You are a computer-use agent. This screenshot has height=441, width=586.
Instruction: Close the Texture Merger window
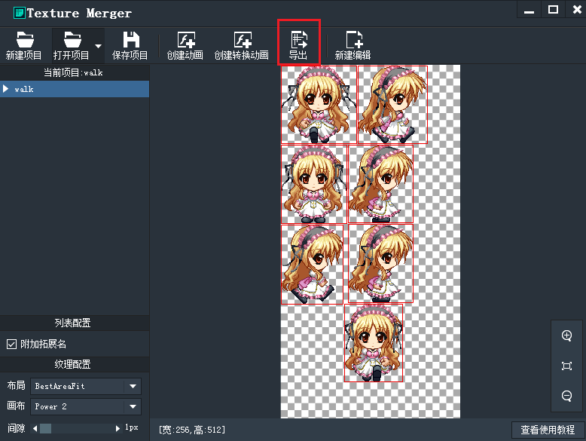pyautogui.click(x=577, y=9)
